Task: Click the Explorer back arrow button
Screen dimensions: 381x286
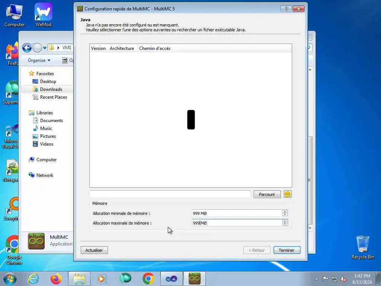Action: (x=27, y=48)
